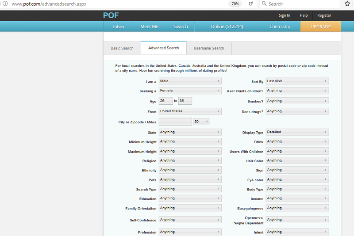The image size is (354, 236).
Task: Open the Easygoingness dropdown
Action: coord(297,208)
